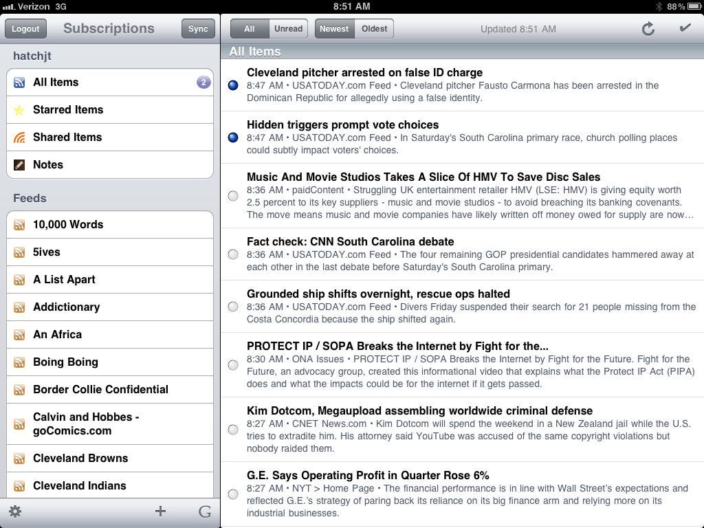The image size is (704, 528).
Task: Tap the feed icon next to Boing Boing
Action: point(19,362)
